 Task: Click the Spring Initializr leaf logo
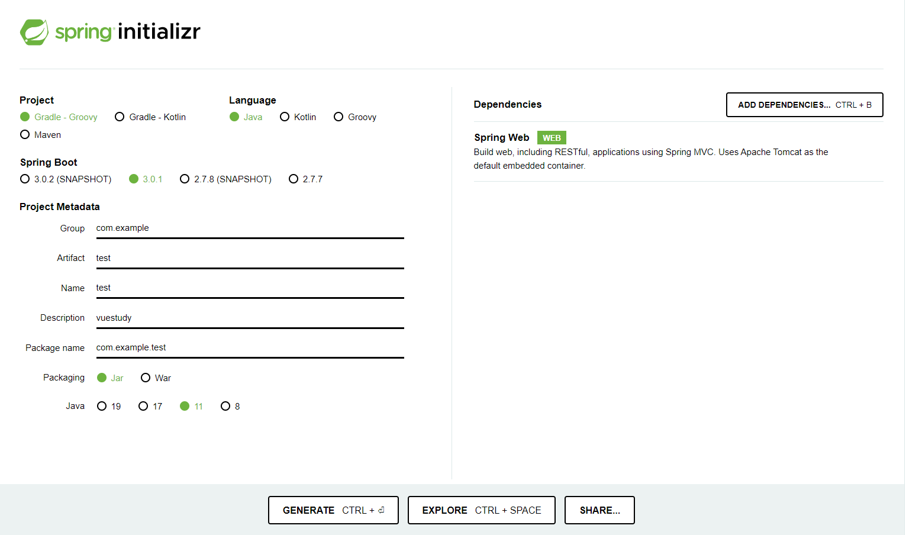pos(34,32)
